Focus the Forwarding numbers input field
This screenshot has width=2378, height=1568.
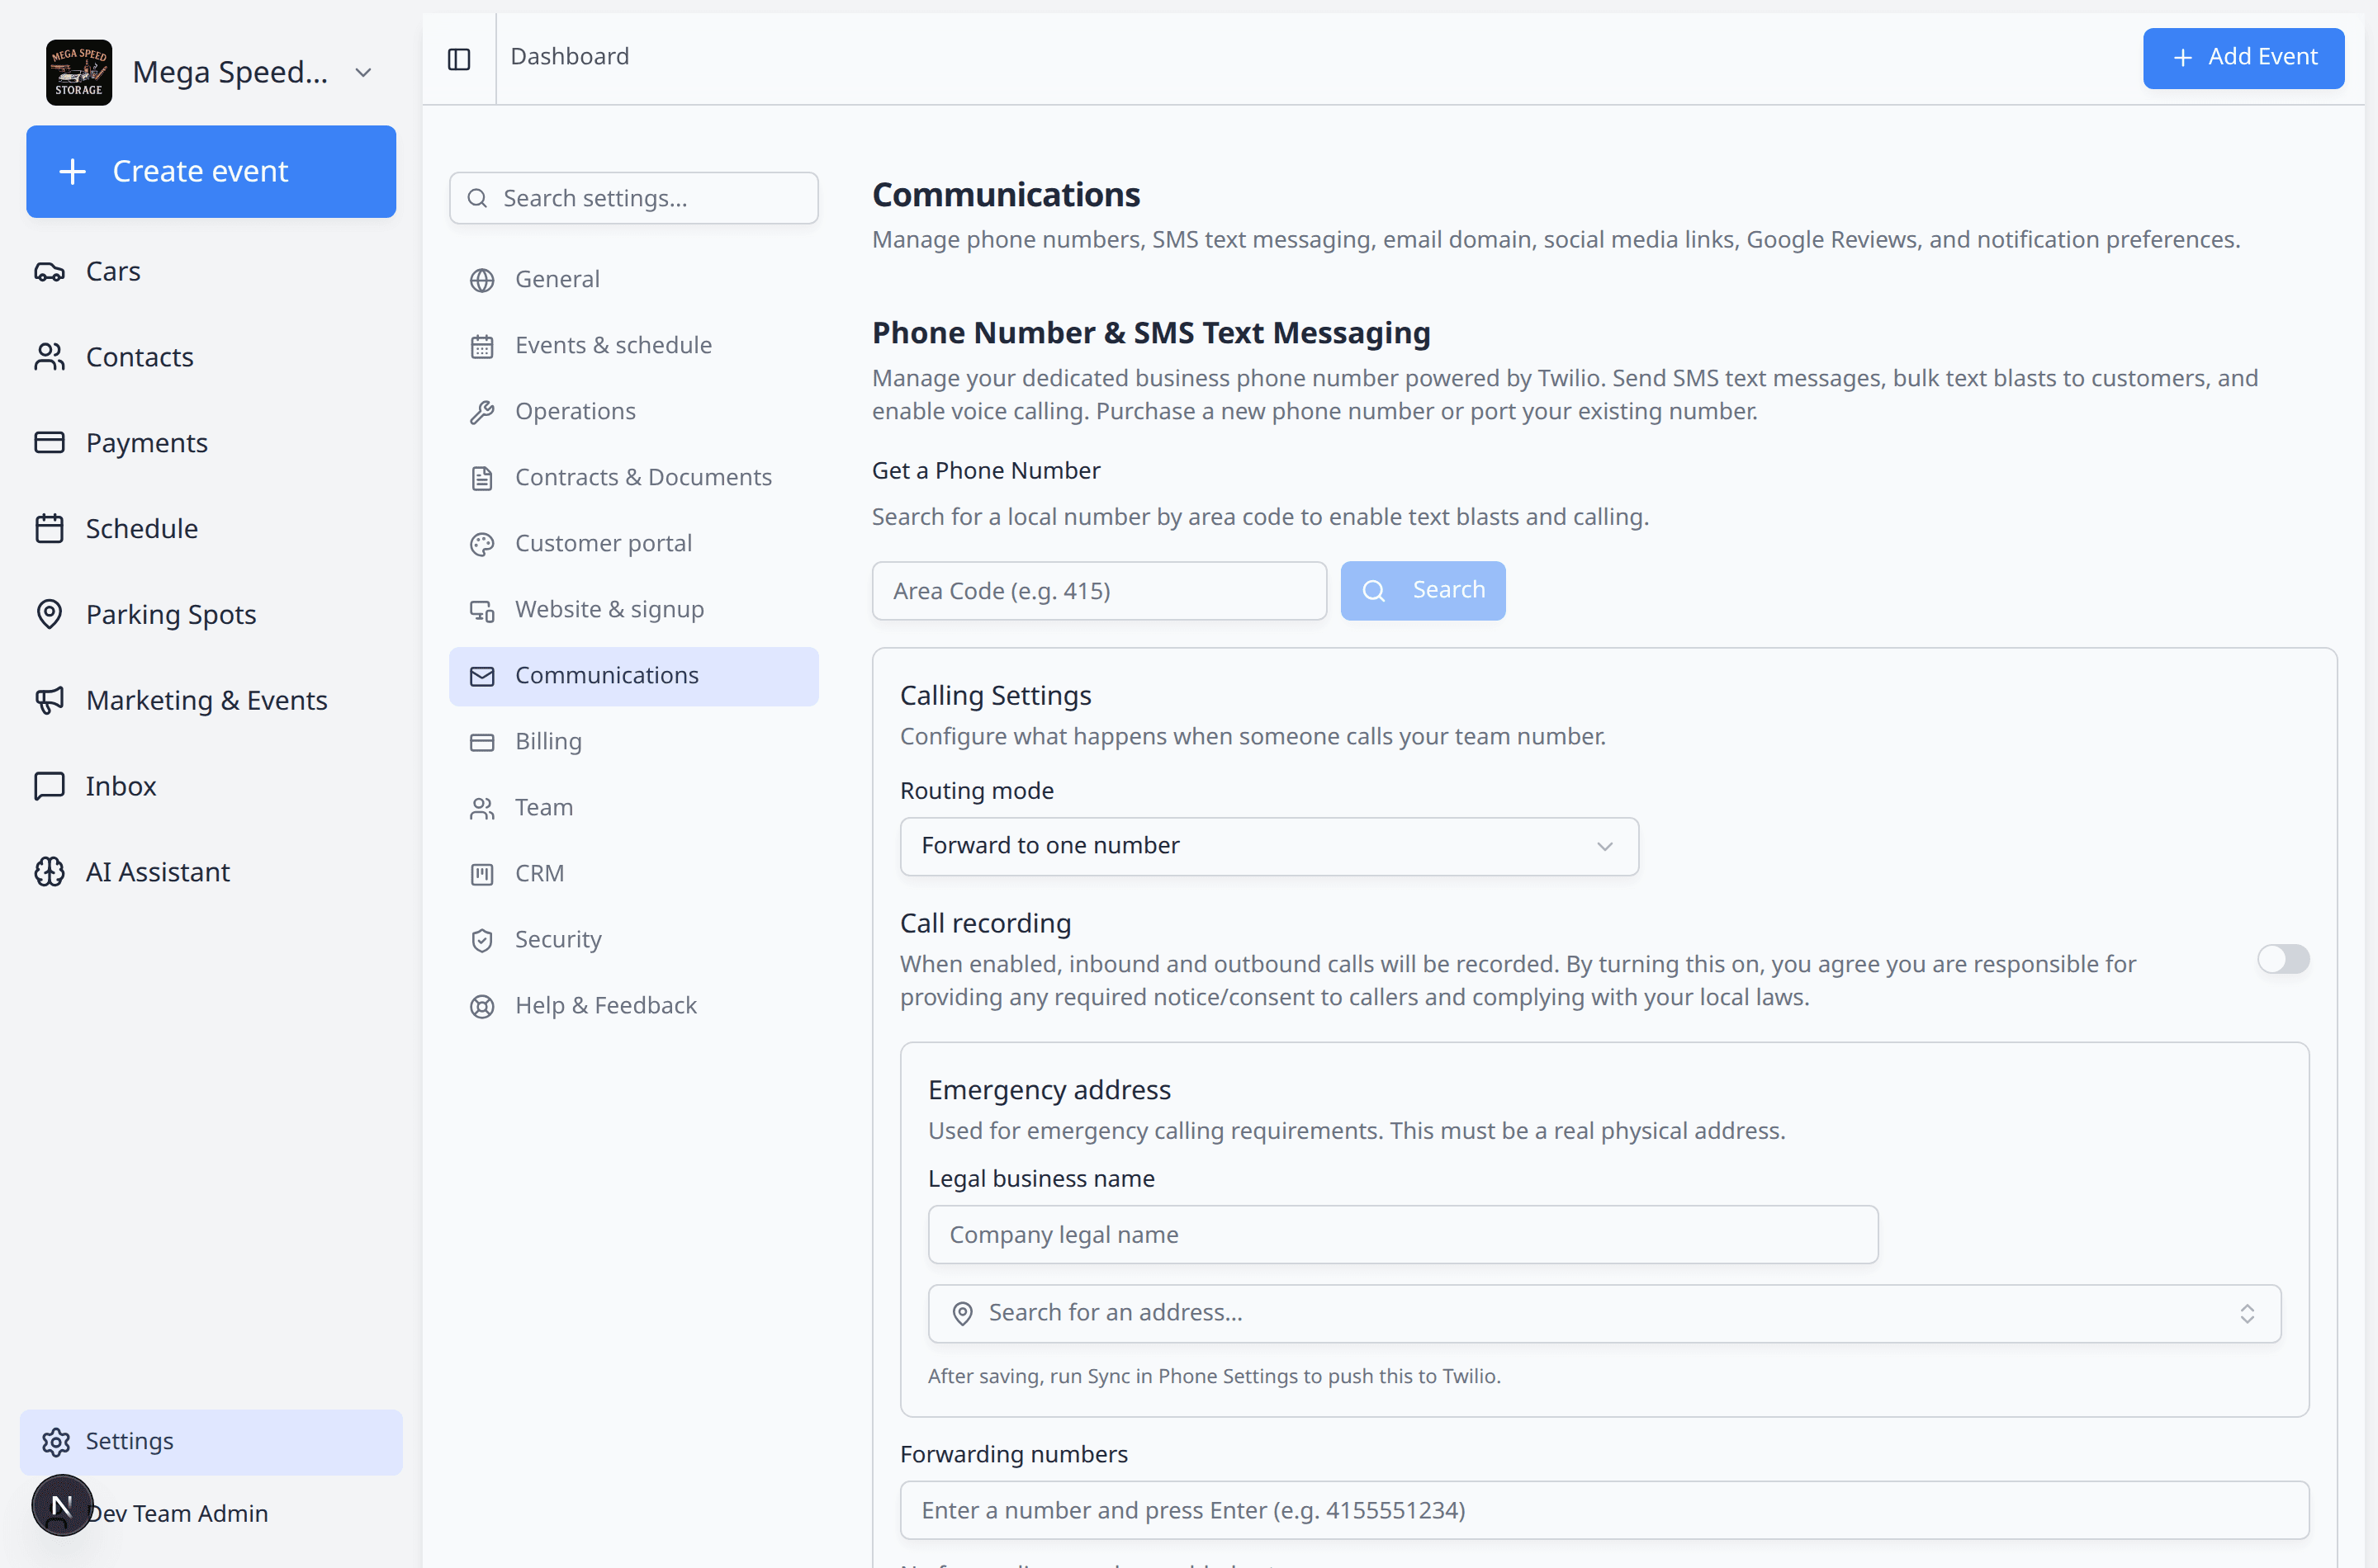[1603, 1510]
